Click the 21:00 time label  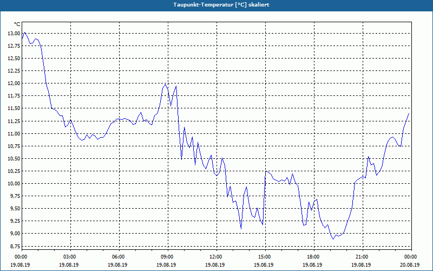(x=363, y=257)
